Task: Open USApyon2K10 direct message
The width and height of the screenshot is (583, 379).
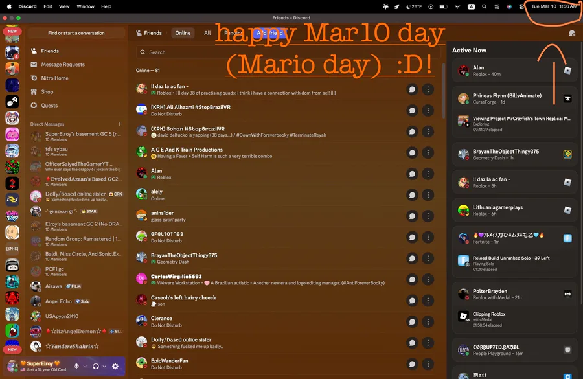Action: (x=76, y=316)
